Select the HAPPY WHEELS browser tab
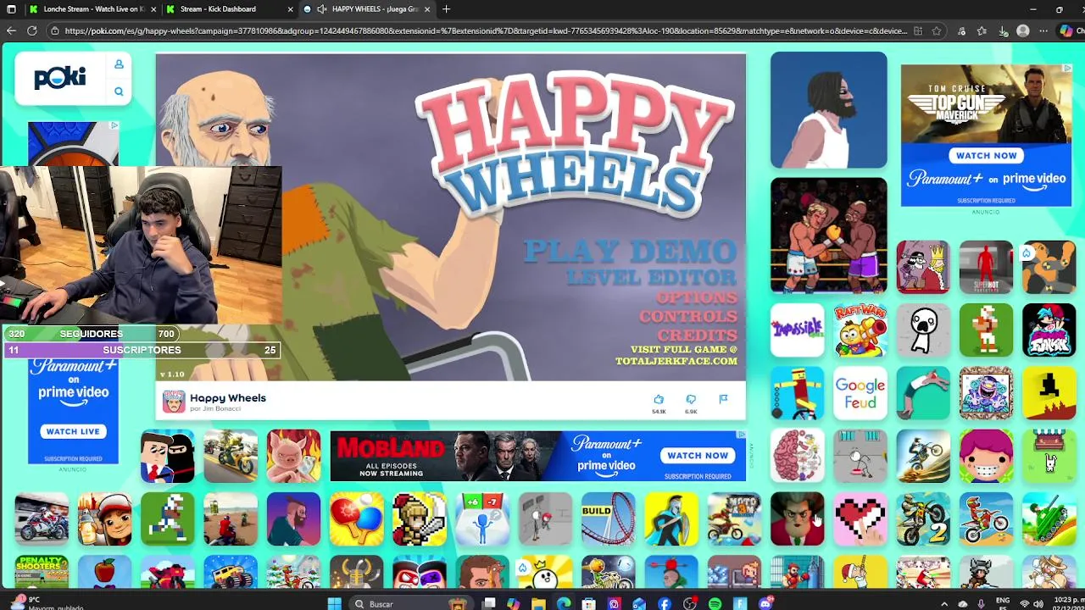1085x610 pixels. (366, 9)
